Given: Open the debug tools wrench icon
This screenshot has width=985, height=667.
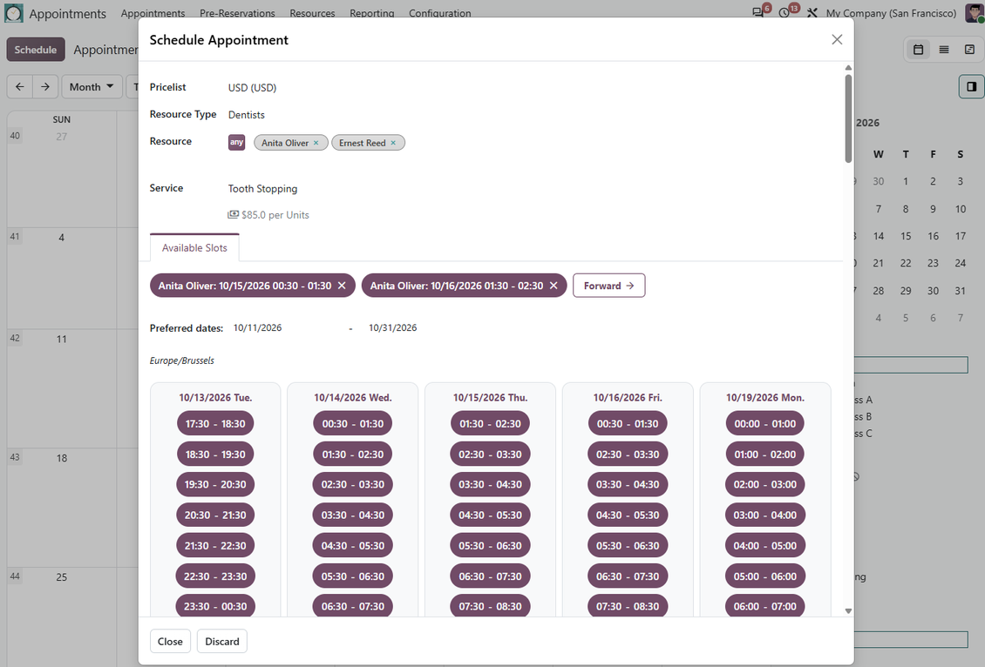Looking at the screenshot, I should point(812,12).
